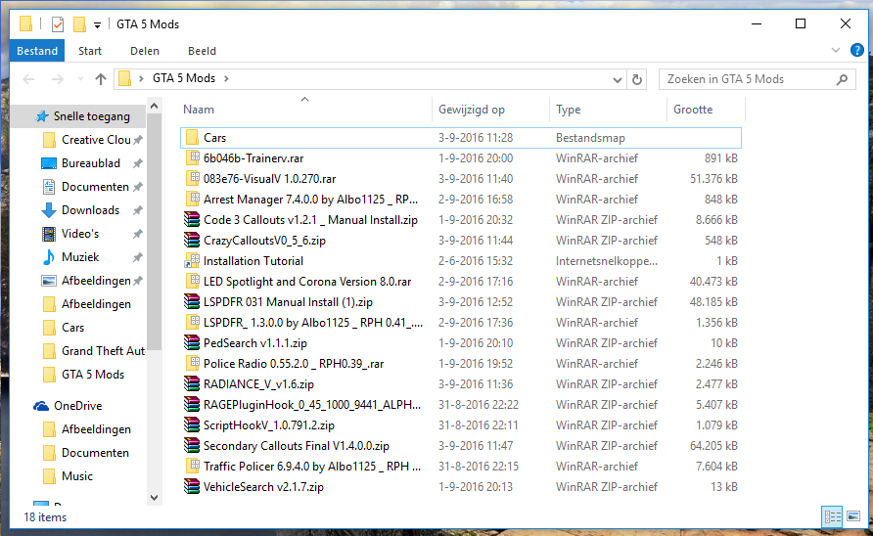This screenshot has height=536, width=873.
Task: Select LSPDFR_ 1.3.0.0 by Albo1125 icon
Action: pyautogui.click(x=192, y=323)
